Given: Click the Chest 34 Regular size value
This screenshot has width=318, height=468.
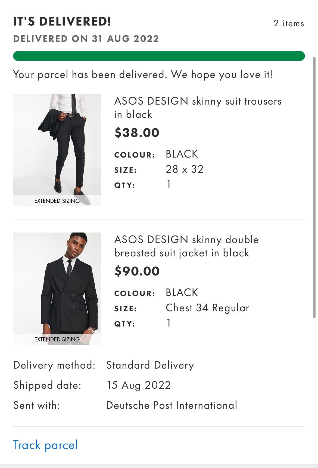Looking at the screenshot, I should tap(207, 308).
